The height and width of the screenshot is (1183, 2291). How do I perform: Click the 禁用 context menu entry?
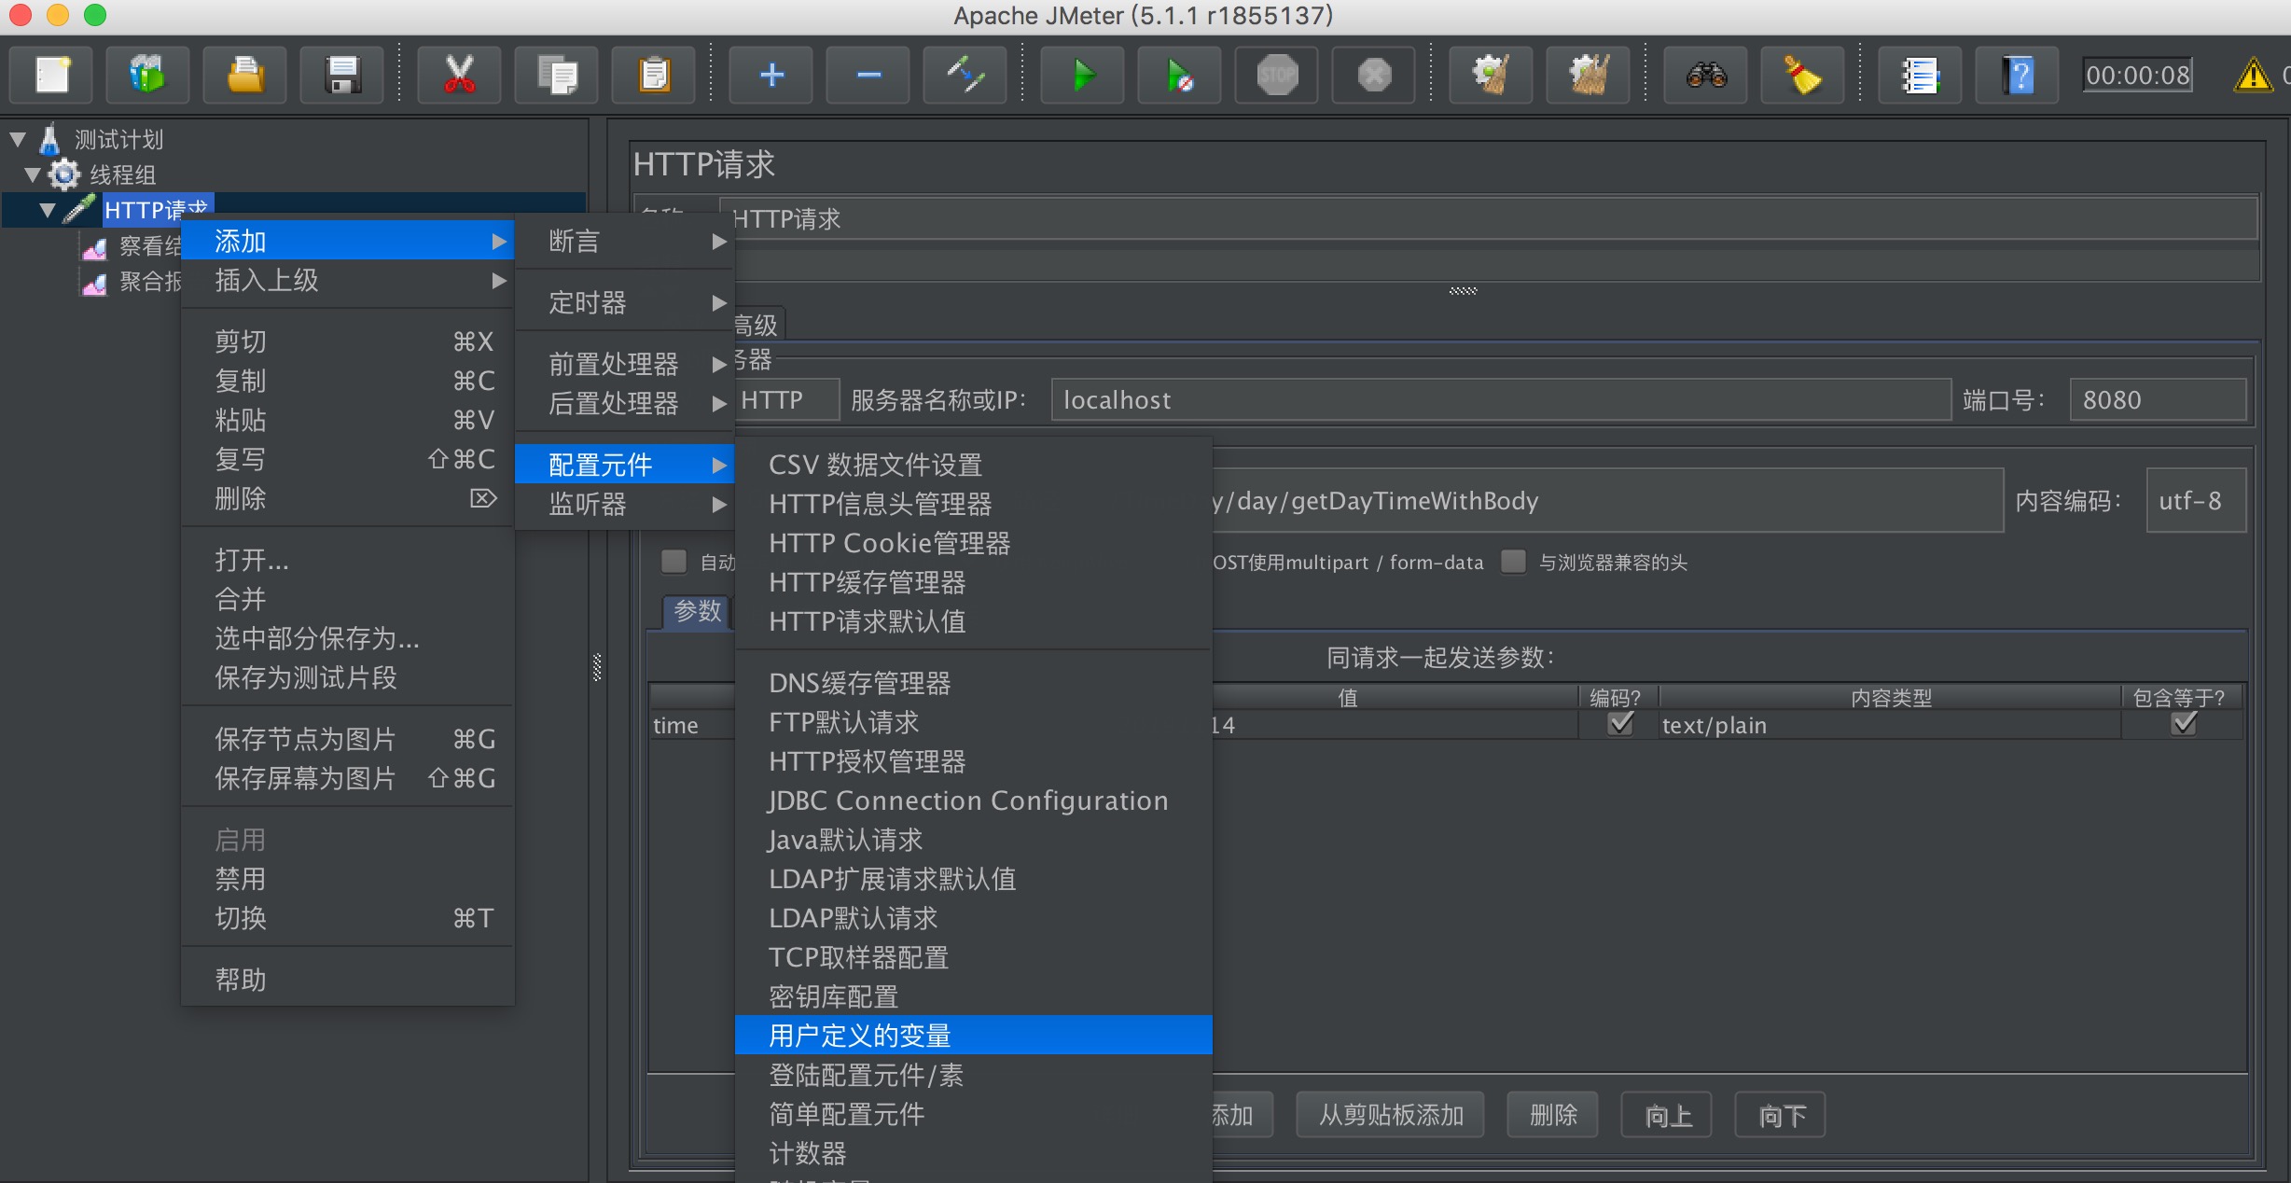(x=347, y=879)
